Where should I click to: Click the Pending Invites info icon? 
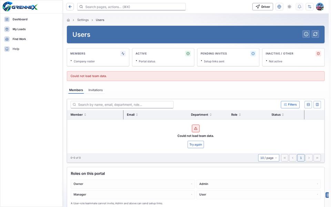[253, 54]
